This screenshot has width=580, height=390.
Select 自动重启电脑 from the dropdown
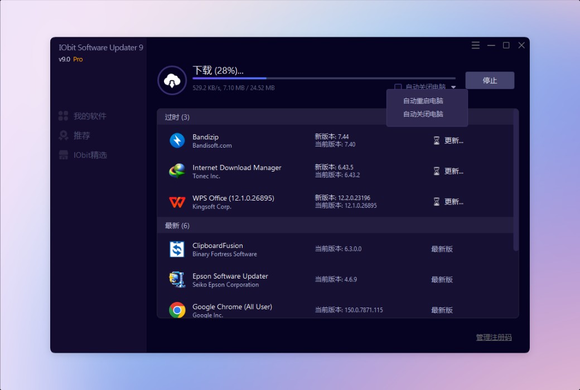click(x=423, y=101)
